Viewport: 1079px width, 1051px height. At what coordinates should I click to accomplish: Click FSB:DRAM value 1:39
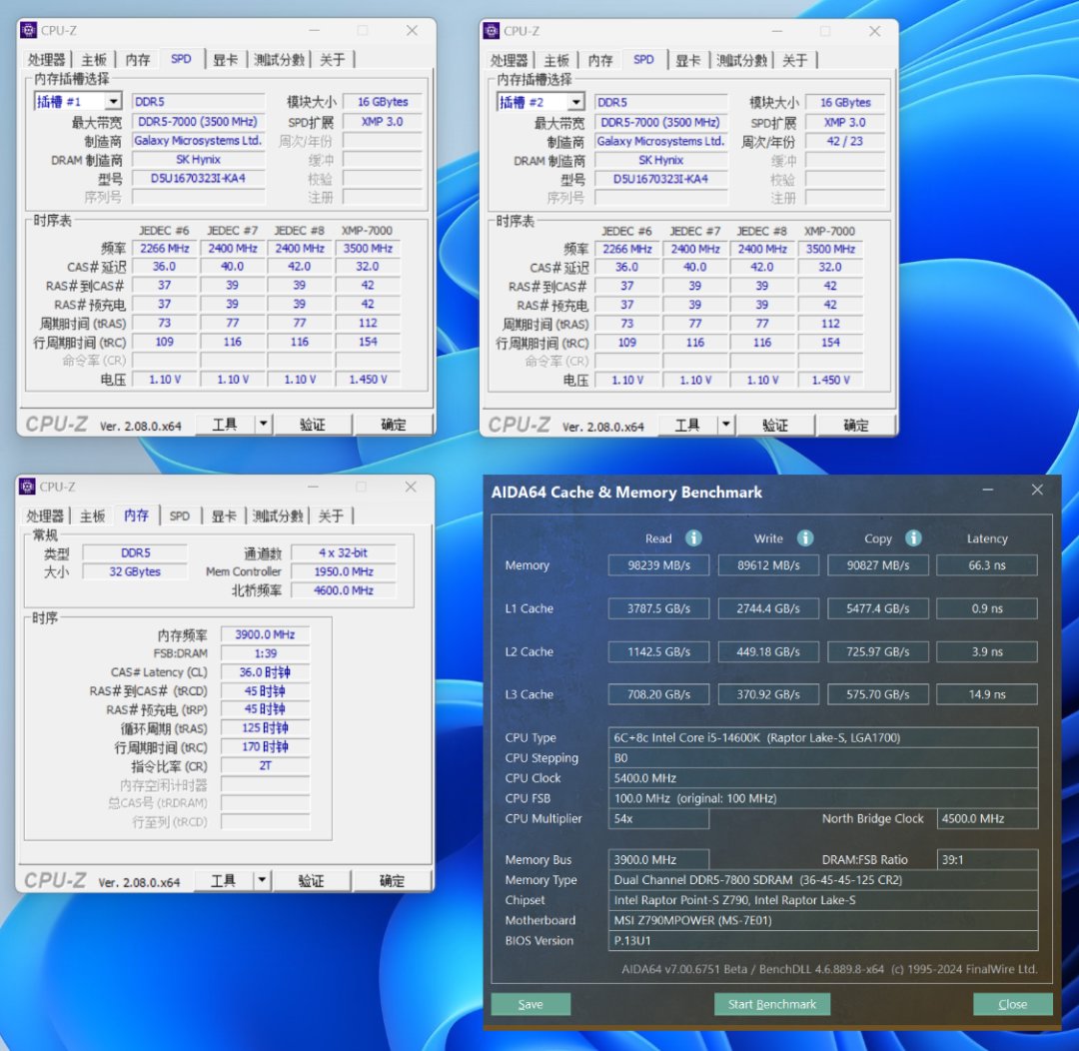click(265, 653)
